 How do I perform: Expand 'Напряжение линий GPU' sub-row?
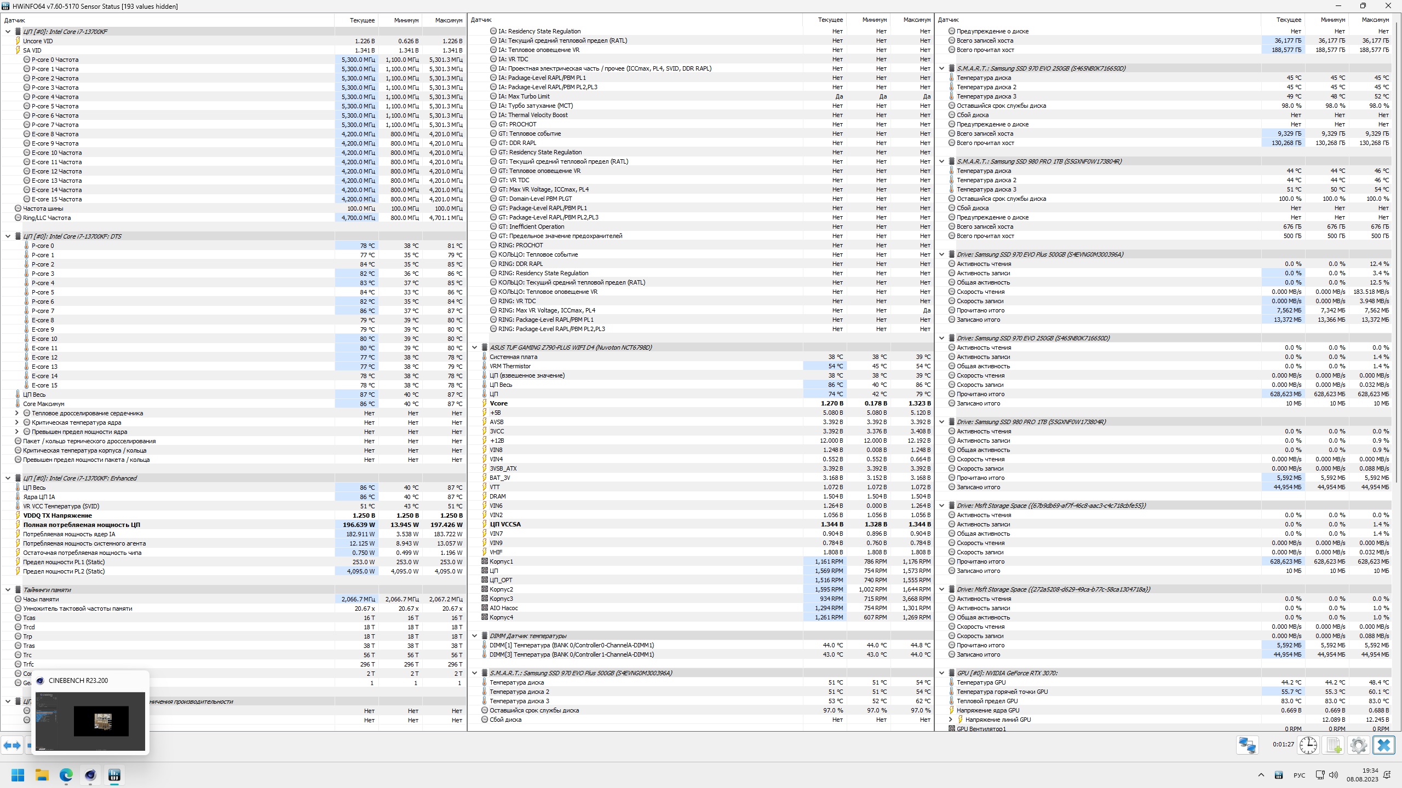tap(951, 720)
